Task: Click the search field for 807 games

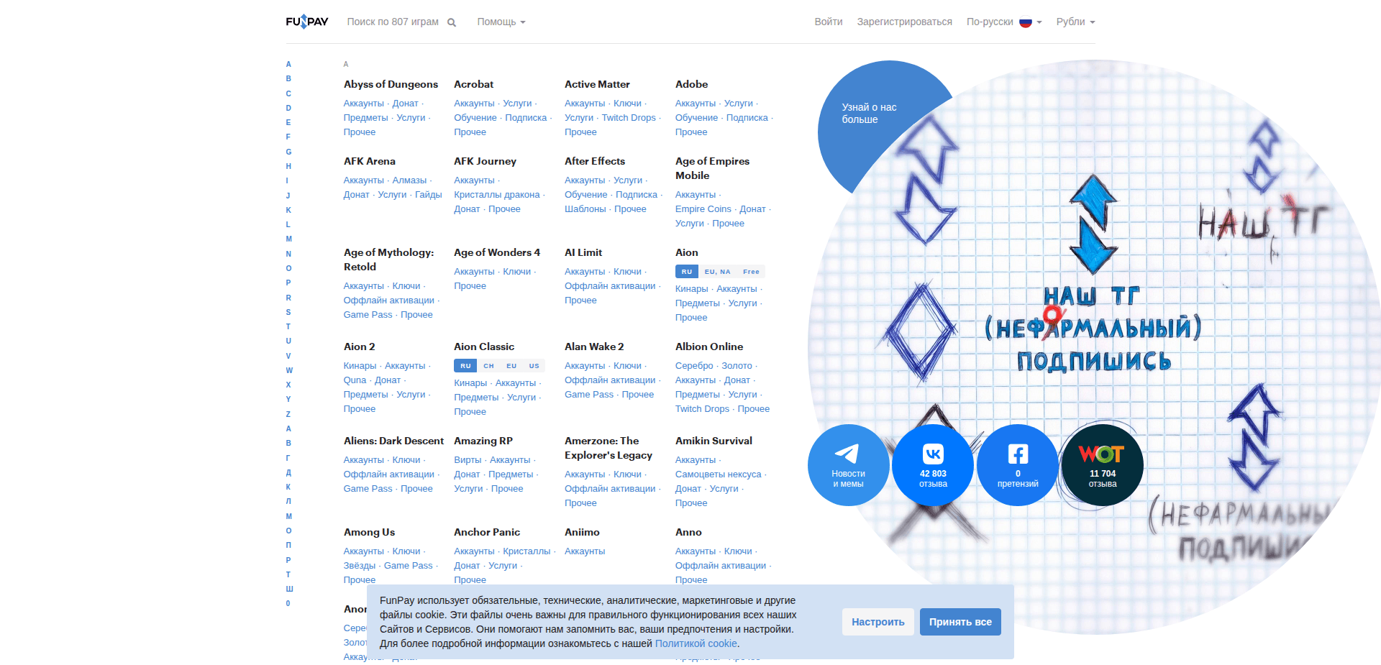Action: pos(393,22)
